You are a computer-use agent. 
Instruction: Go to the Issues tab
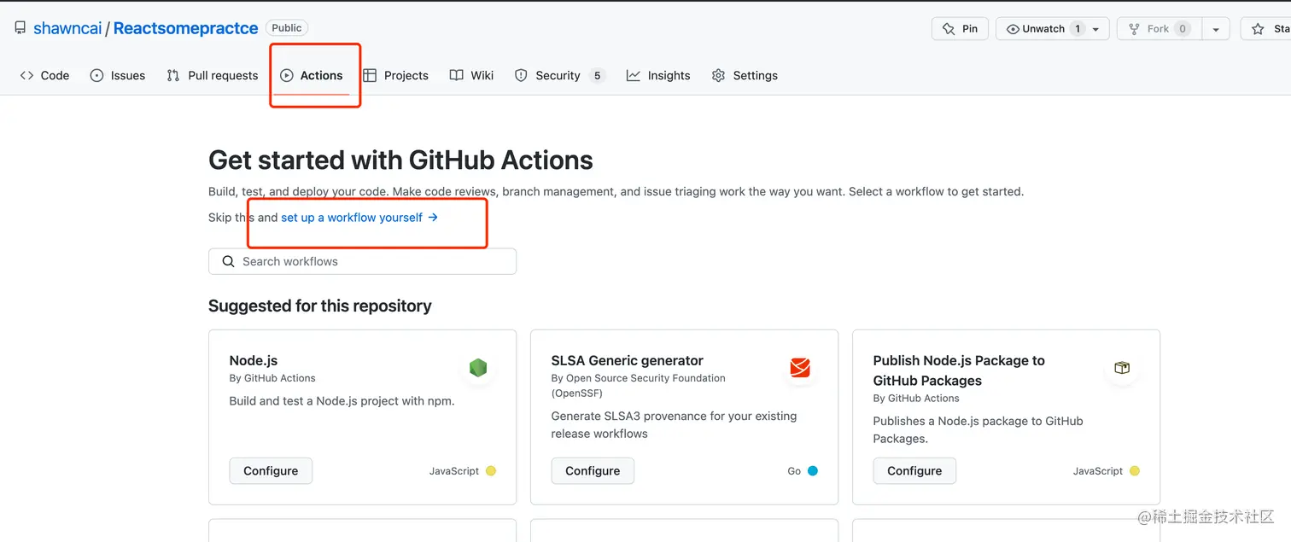pyautogui.click(x=118, y=75)
